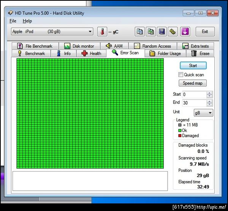
Task: Click the copy text to clipboard icon
Action: pyautogui.click(x=139, y=31)
